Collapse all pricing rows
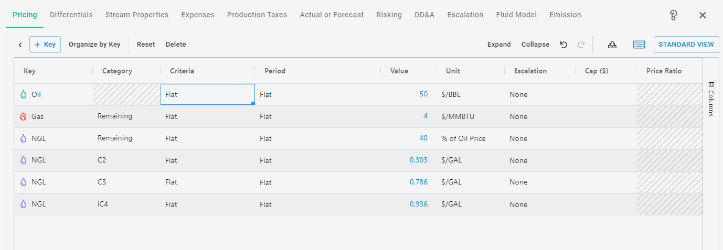Screen dimensions: 723x250 (x=535, y=45)
